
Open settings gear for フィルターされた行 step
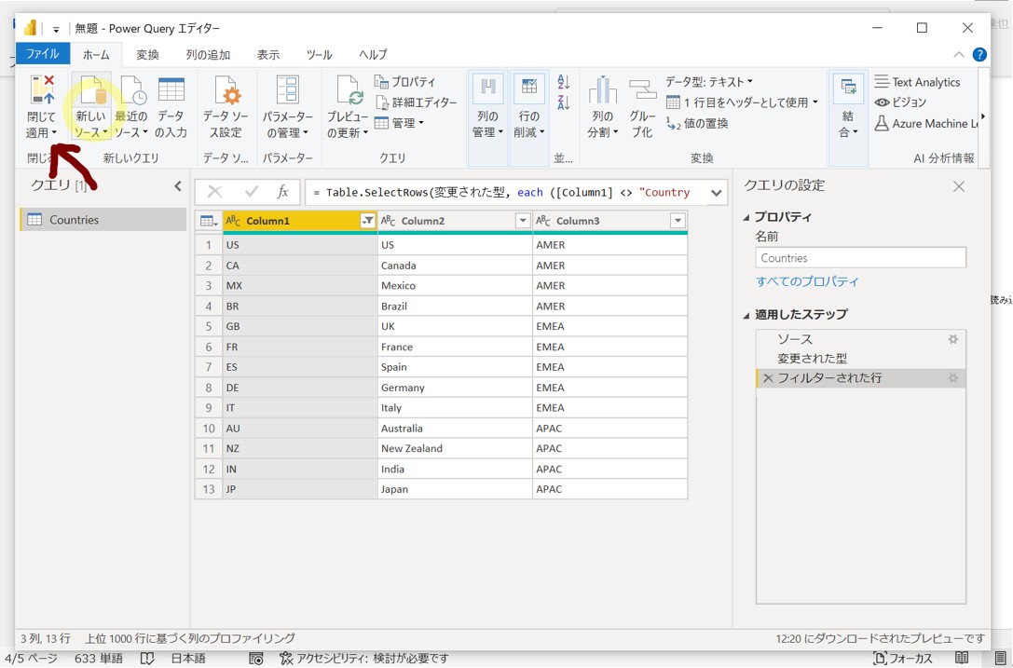953,378
